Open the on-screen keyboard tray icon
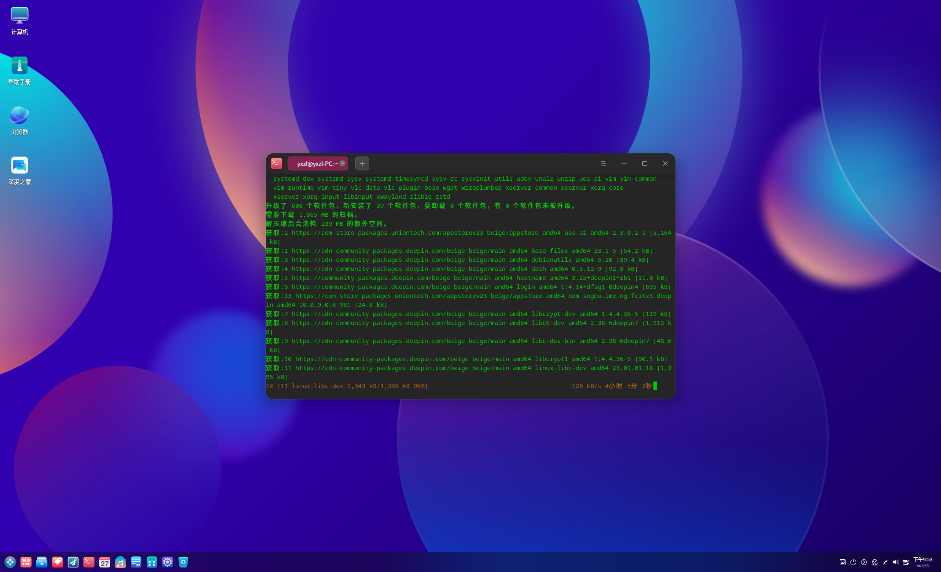 pos(843,562)
